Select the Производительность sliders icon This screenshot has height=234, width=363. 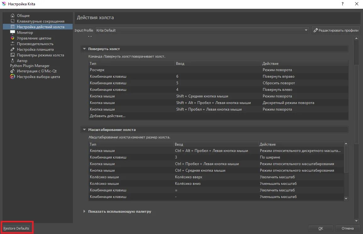[13, 44]
